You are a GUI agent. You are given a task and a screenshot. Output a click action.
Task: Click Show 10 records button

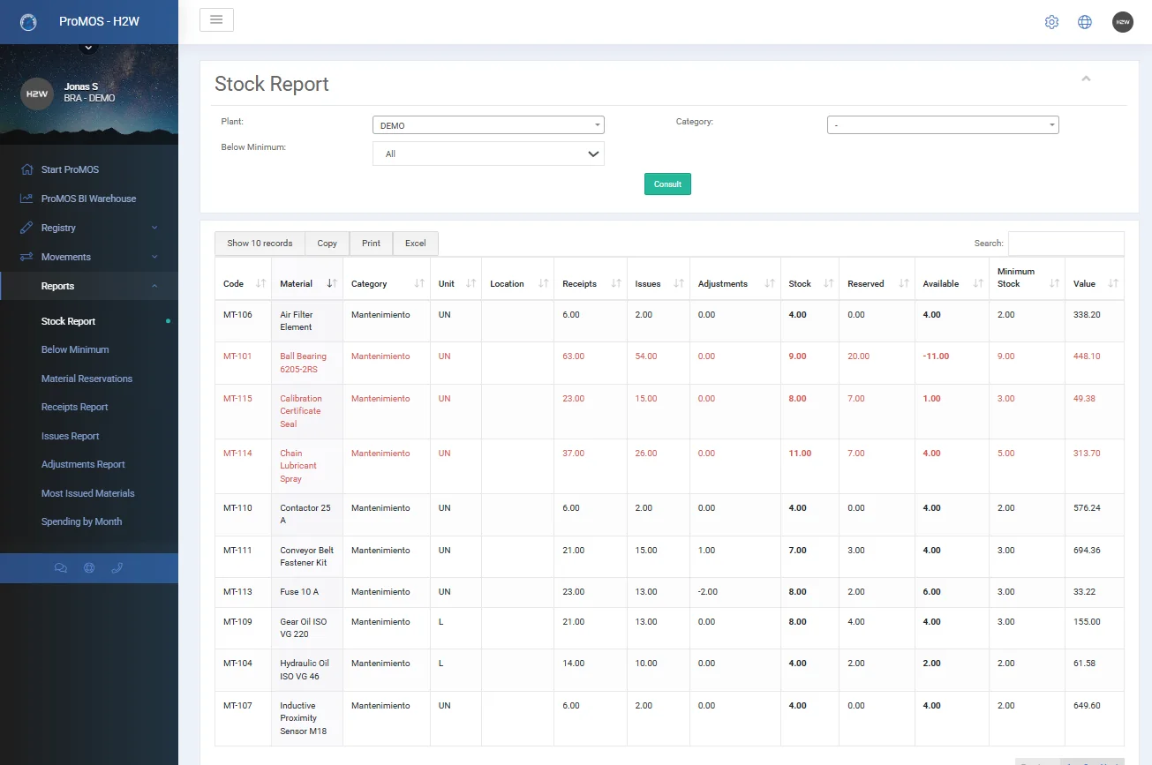(x=260, y=244)
